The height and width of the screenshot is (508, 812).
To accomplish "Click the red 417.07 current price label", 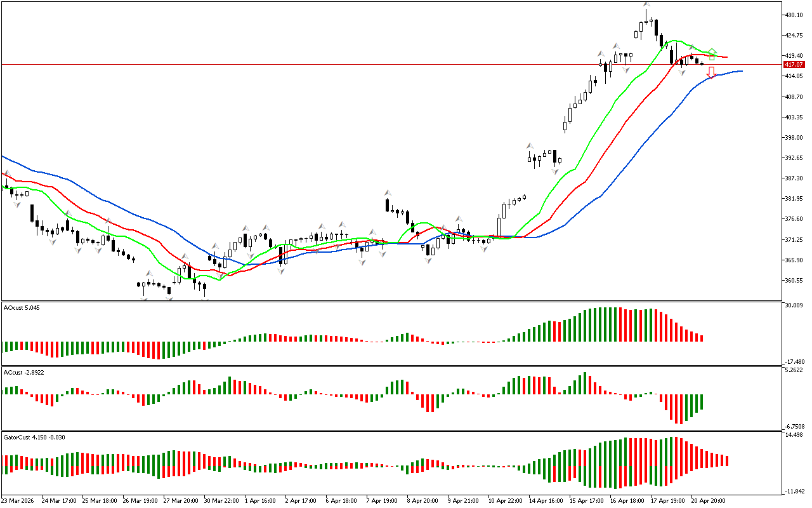I will (x=794, y=65).
